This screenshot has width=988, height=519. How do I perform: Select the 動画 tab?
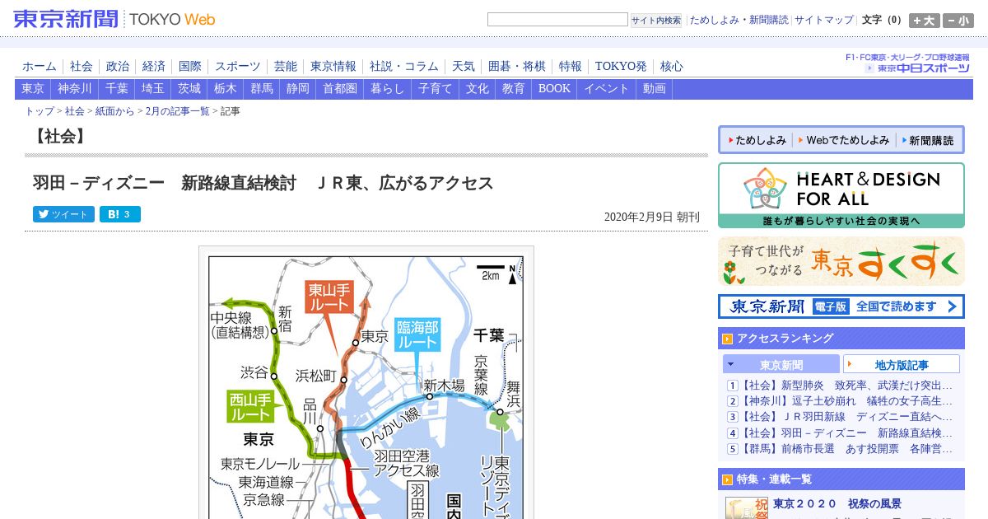pyautogui.click(x=655, y=89)
